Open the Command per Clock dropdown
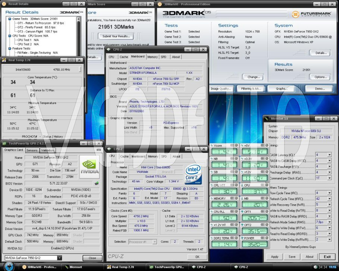Image resolution: width=339 pixels, height=271 pixels. [x=329, y=178]
